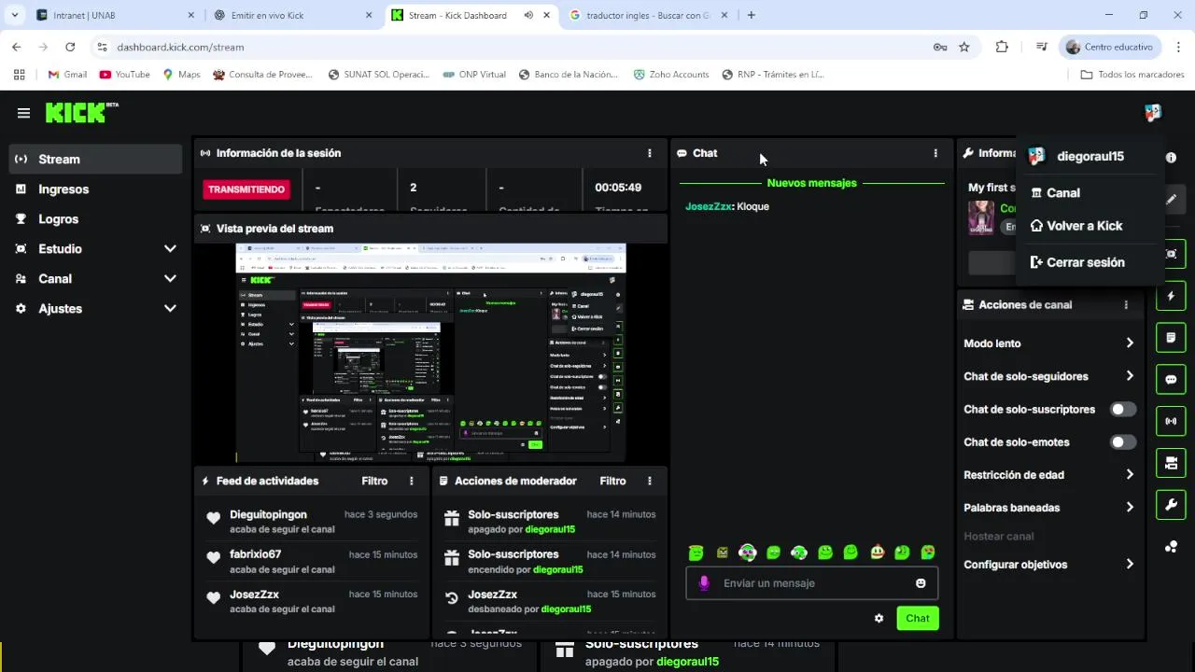Click the pencil edit icon on the right edge

pos(1171,199)
